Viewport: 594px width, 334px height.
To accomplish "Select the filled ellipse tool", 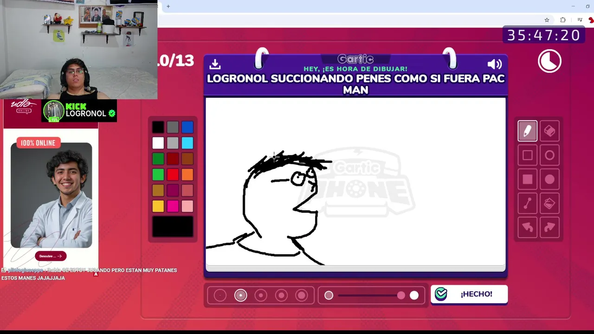I will coord(549,180).
